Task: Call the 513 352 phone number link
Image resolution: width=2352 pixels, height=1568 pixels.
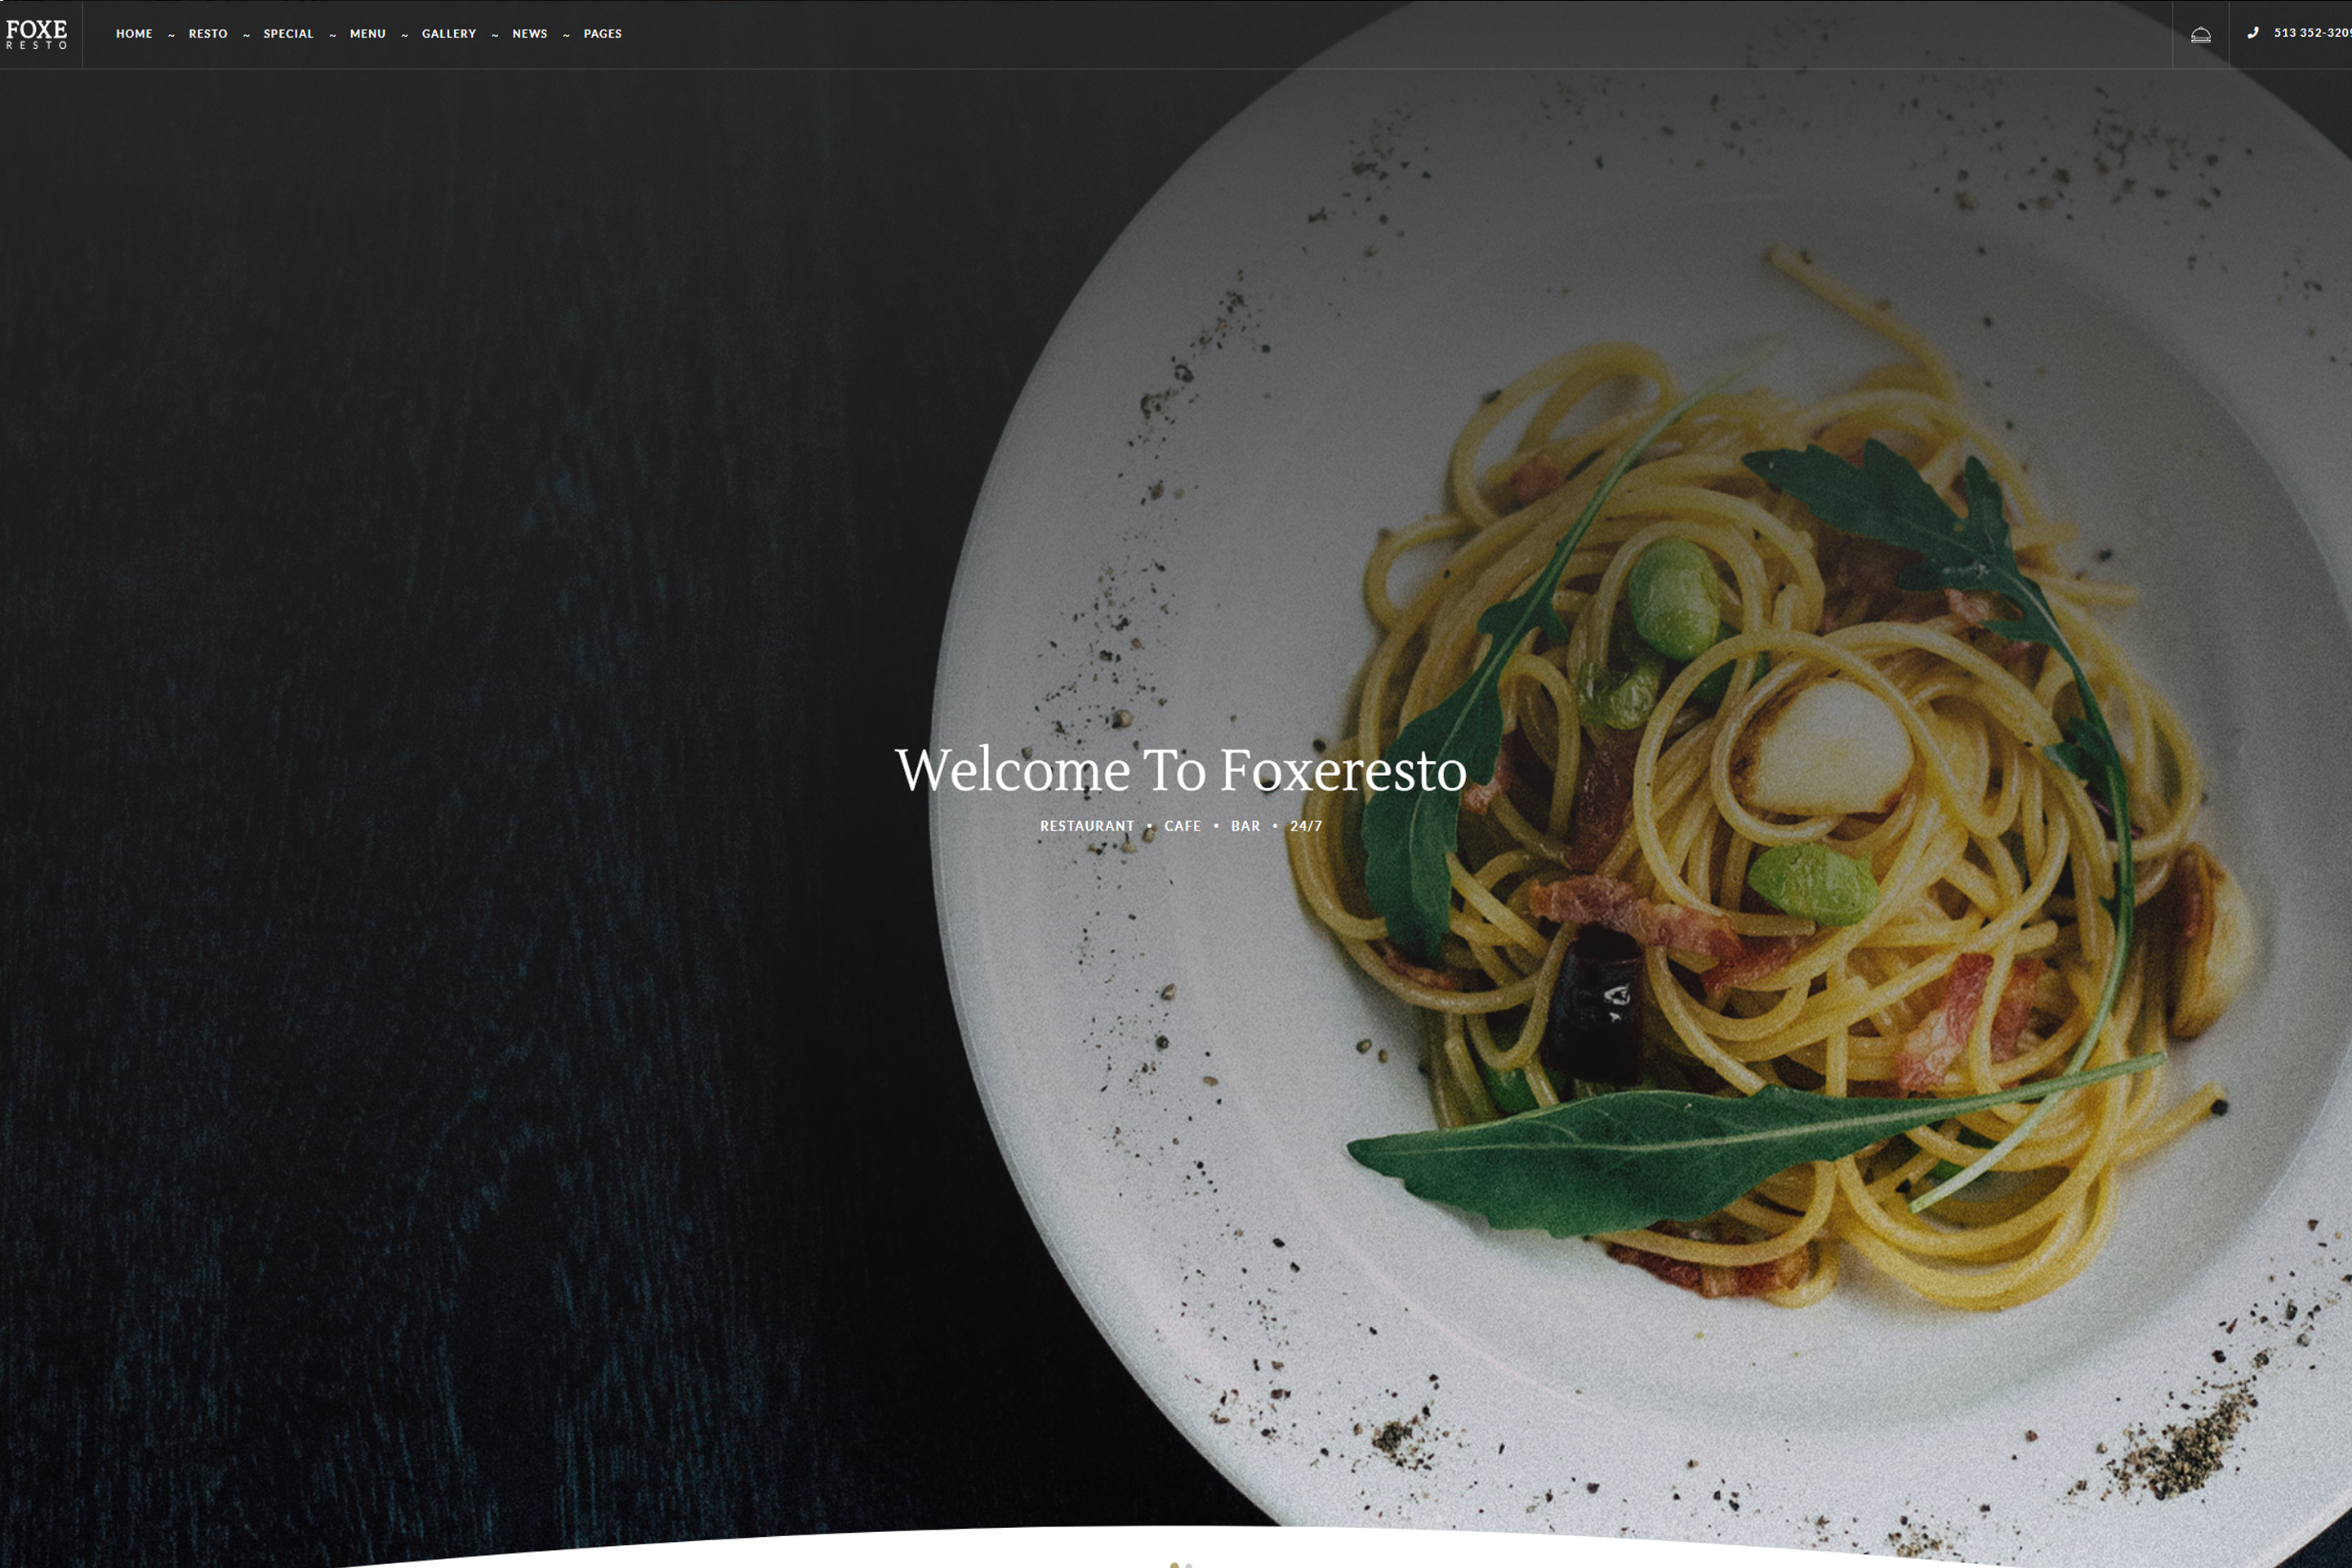Action: (x=2312, y=33)
